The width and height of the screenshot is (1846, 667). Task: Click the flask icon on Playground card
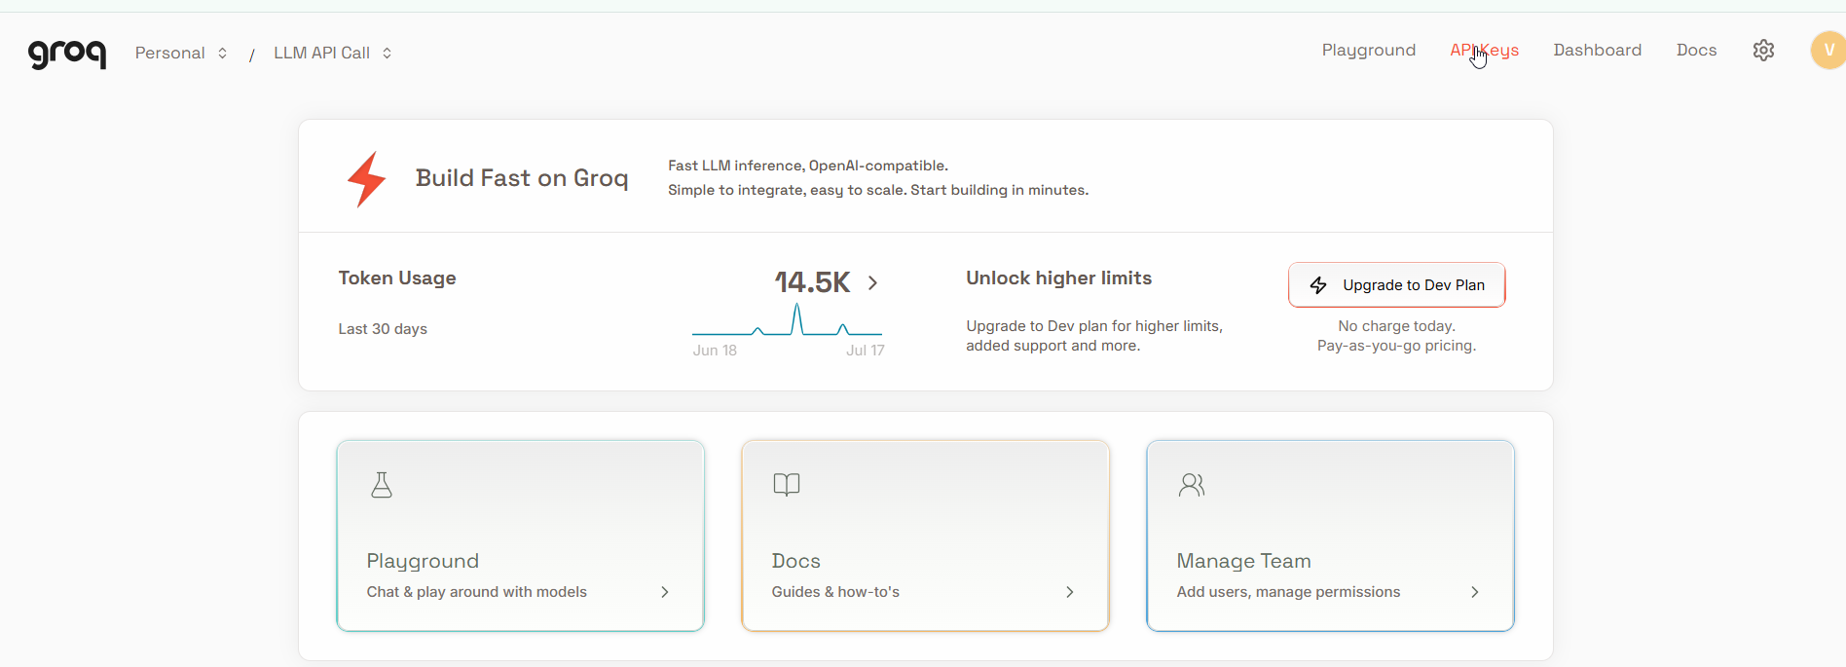point(382,485)
